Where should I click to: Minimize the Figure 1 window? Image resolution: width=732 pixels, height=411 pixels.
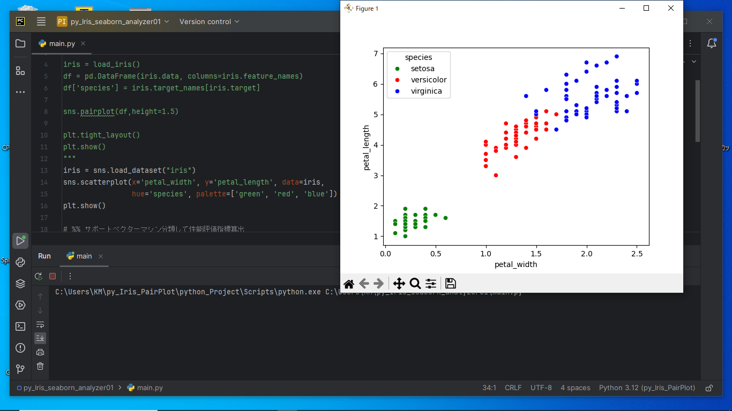622,8
